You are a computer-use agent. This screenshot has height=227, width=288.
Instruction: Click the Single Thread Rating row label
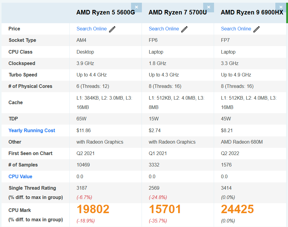click(x=32, y=188)
